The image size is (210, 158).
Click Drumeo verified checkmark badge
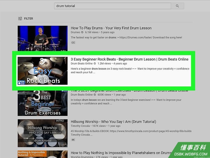pyautogui.click(x=82, y=32)
